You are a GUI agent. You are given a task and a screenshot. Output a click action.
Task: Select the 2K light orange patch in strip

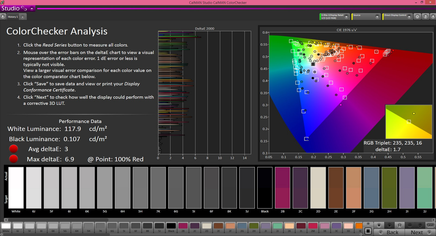click(x=289, y=227)
